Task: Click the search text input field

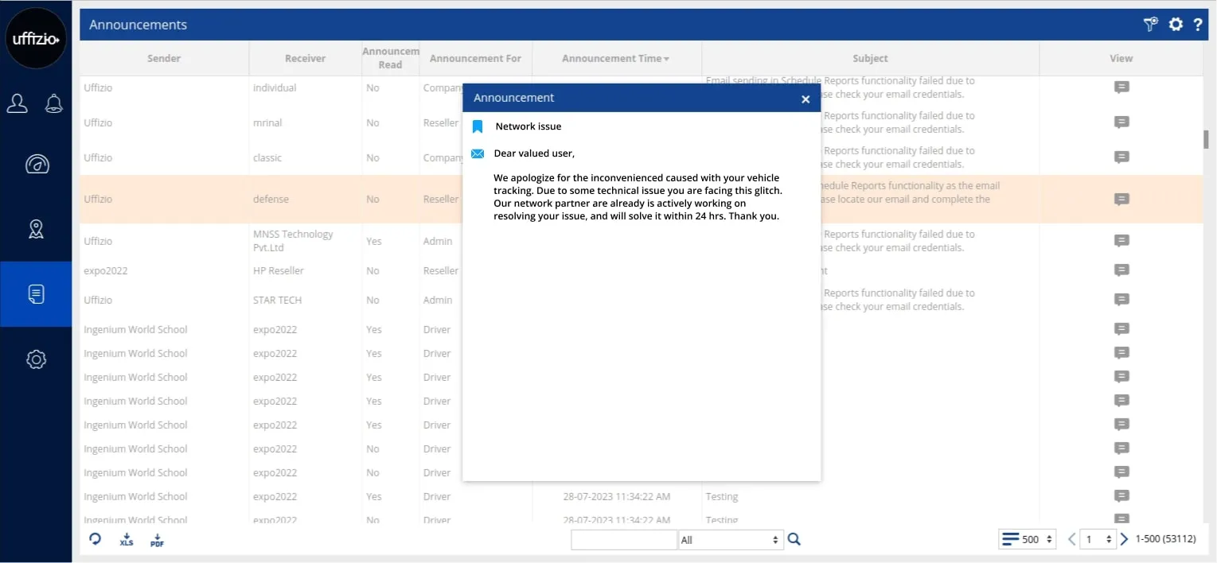Action: point(623,540)
